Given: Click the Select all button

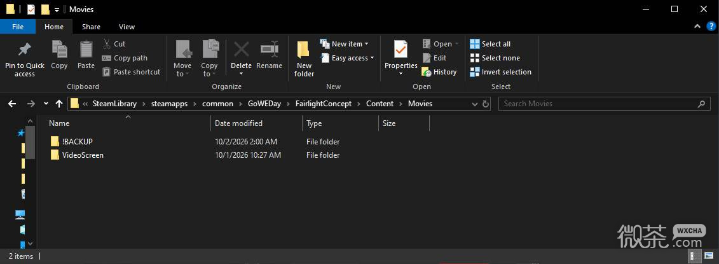Looking at the screenshot, I should pyautogui.click(x=490, y=44).
